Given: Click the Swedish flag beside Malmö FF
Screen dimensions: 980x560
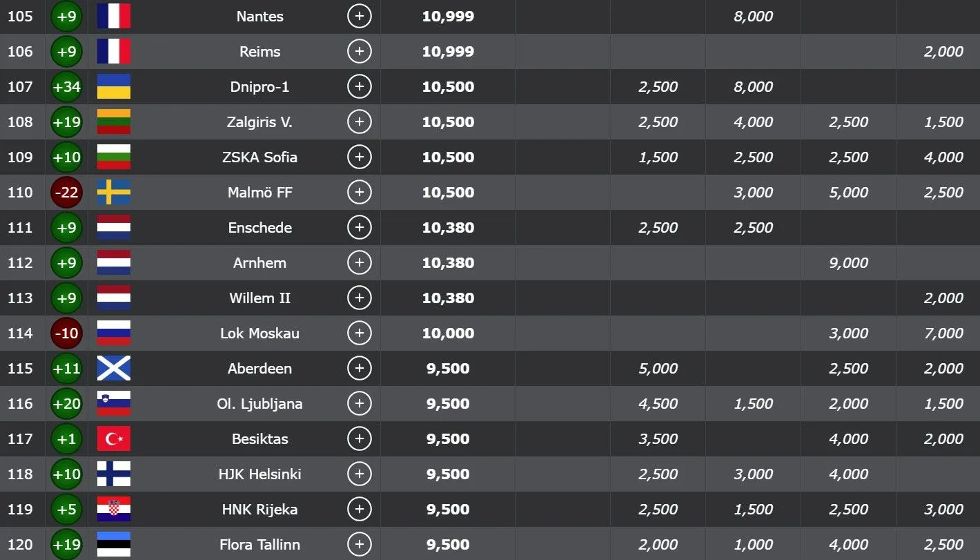Looking at the screenshot, I should [x=114, y=192].
